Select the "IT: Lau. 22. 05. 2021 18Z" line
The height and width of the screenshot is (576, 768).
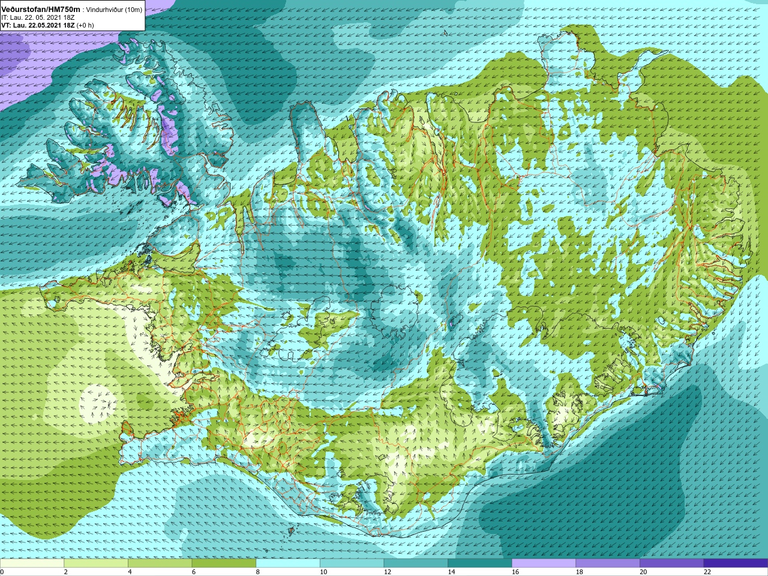coord(38,17)
